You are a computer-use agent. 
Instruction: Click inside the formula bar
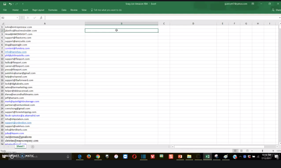(x=162, y=18)
